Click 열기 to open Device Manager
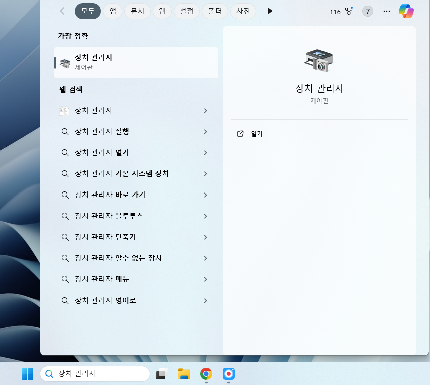430x385 pixels. [x=257, y=134]
